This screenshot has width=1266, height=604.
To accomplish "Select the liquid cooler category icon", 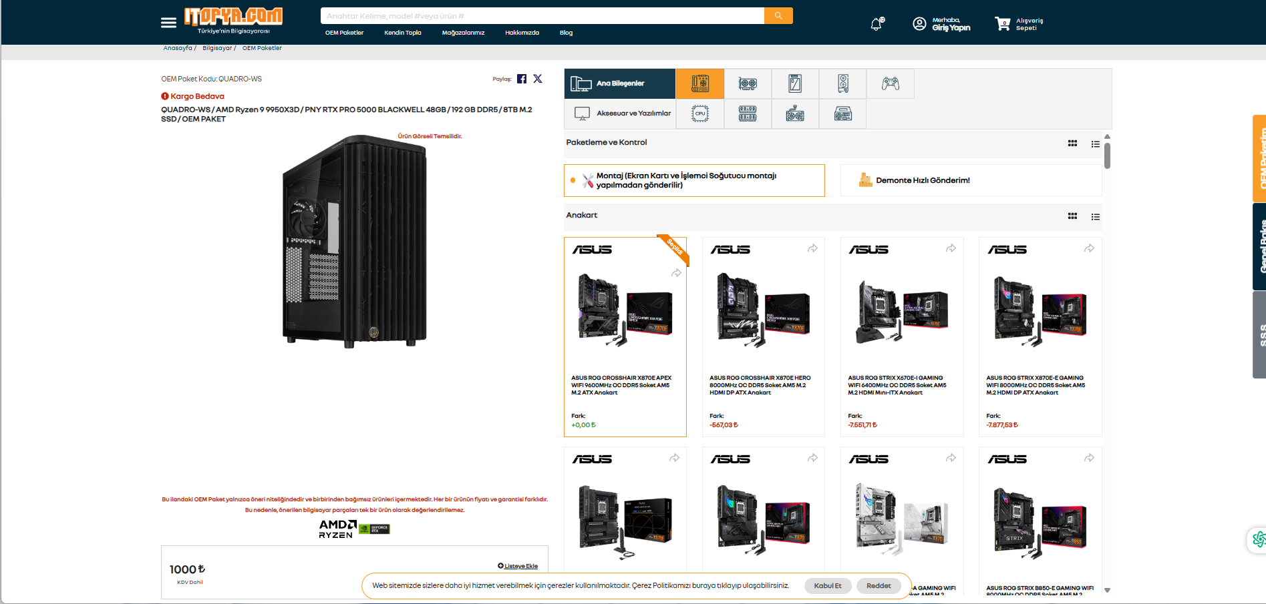I will (x=795, y=113).
